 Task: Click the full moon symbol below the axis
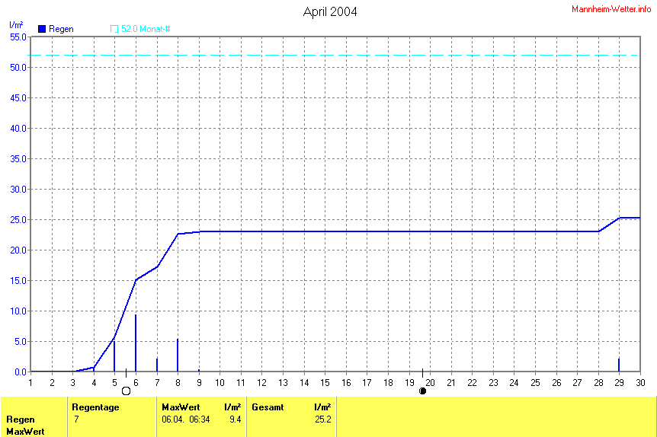[x=127, y=391]
